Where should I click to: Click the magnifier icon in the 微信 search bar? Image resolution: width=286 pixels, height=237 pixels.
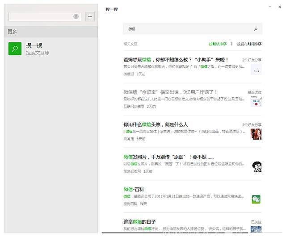tap(256, 29)
